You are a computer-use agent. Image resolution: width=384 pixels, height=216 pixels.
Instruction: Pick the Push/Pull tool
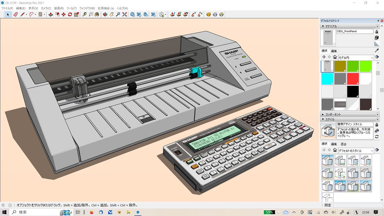(x=51, y=14)
